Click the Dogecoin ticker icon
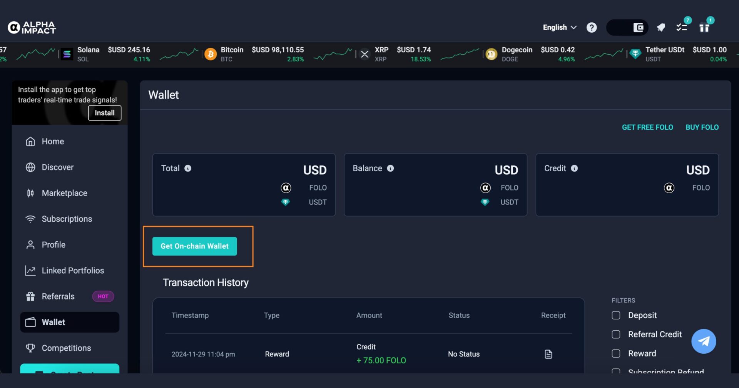739x388 pixels. click(x=492, y=54)
